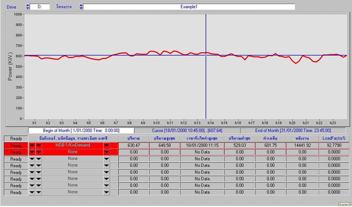Click the Cursor date and value readout
The height and width of the screenshot is (207, 352).
coord(187,130)
